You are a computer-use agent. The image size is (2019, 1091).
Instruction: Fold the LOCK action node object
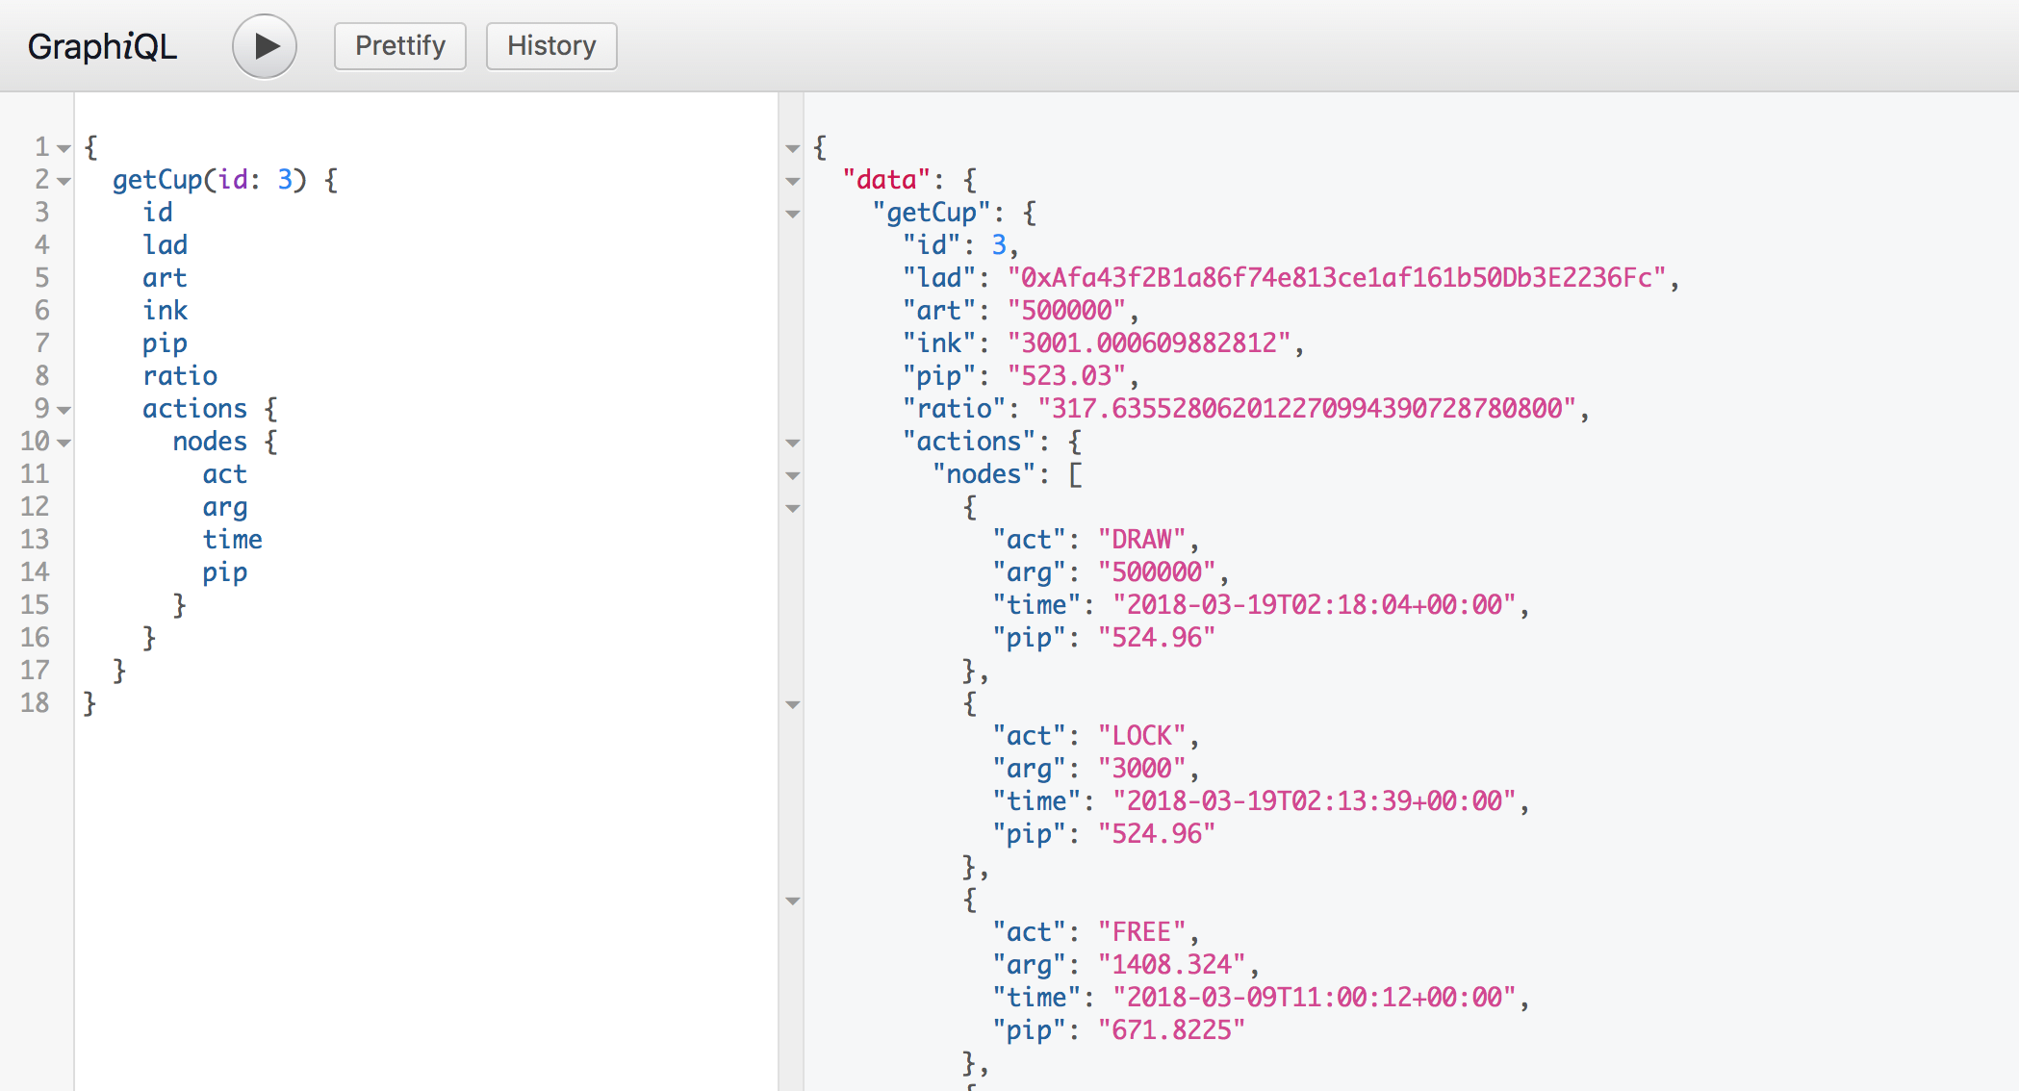tap(793, 704)
